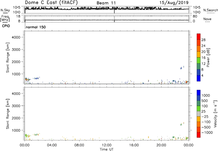Click the red top segment of power colorbar

tap(199, 37)
